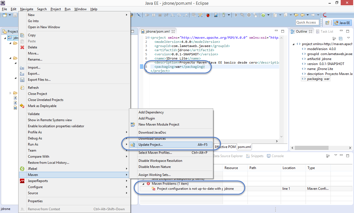Select Download Sources in Maven submenu
354x213 pixels.
pyautogui.click(x=171, y=139)
